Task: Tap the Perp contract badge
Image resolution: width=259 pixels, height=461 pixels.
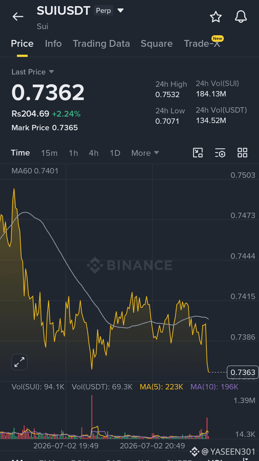Action: (x=103, y=10)
